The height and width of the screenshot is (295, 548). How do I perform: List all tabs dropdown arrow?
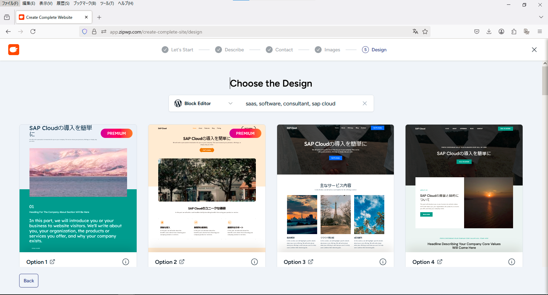(x=541, y=17)
